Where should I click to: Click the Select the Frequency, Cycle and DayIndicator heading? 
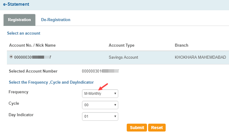(51, 82)
